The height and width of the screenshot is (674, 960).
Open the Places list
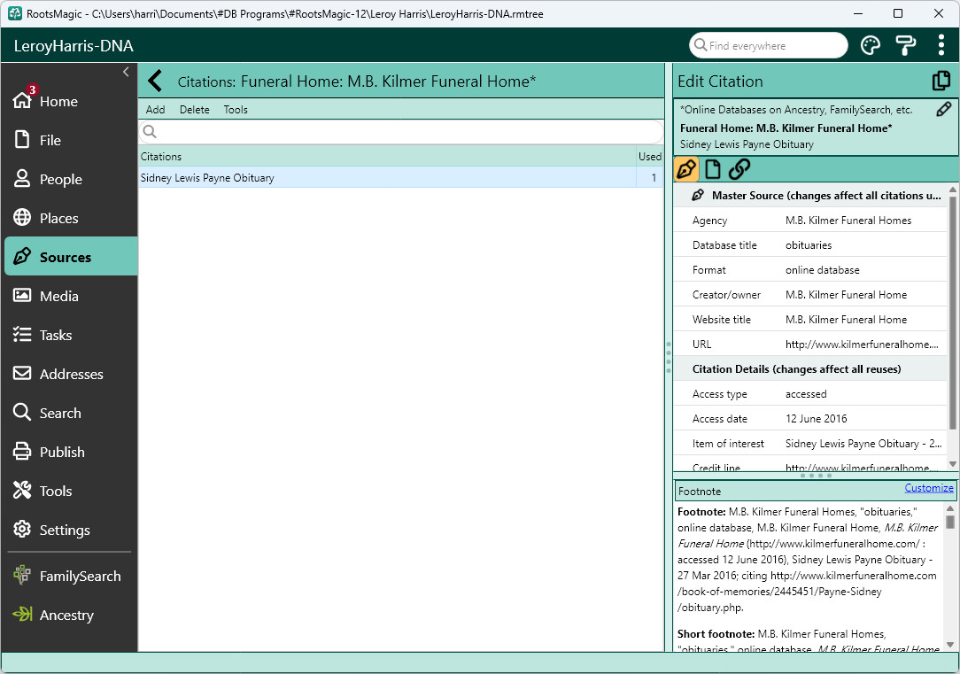coord(70,218)
